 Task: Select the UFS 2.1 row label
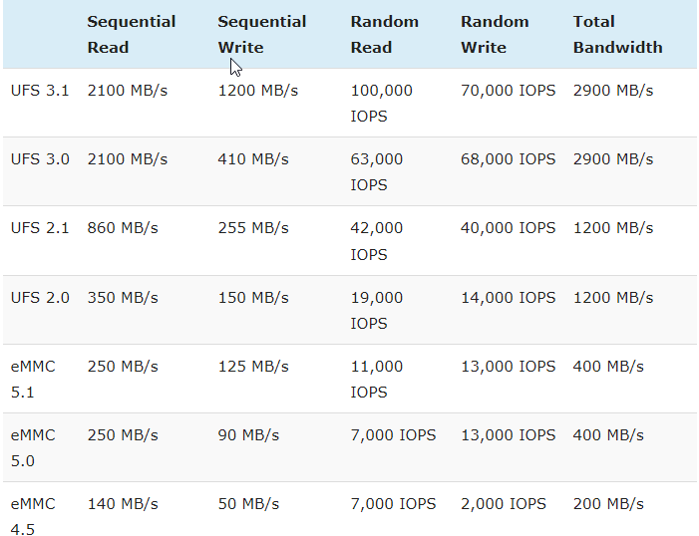[40, 228]
